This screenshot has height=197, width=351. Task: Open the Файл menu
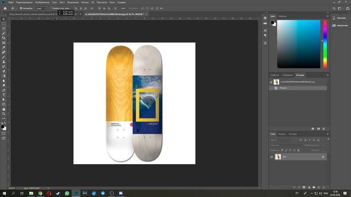click(11, 2)
